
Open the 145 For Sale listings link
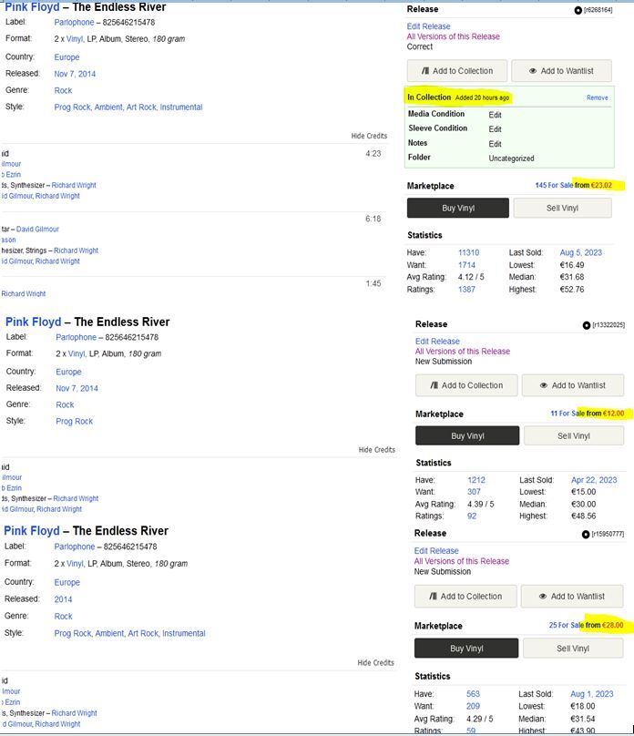pyautogui.click(x=554, y=186)
